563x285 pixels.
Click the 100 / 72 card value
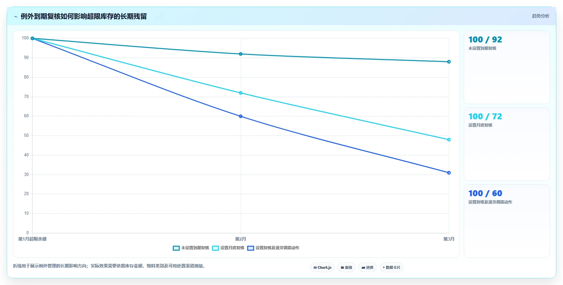pos(485,116)
